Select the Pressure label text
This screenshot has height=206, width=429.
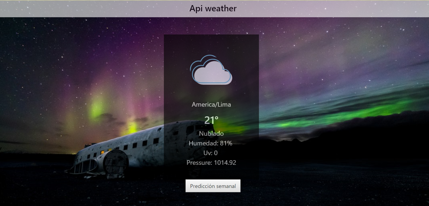coord(199,163)
